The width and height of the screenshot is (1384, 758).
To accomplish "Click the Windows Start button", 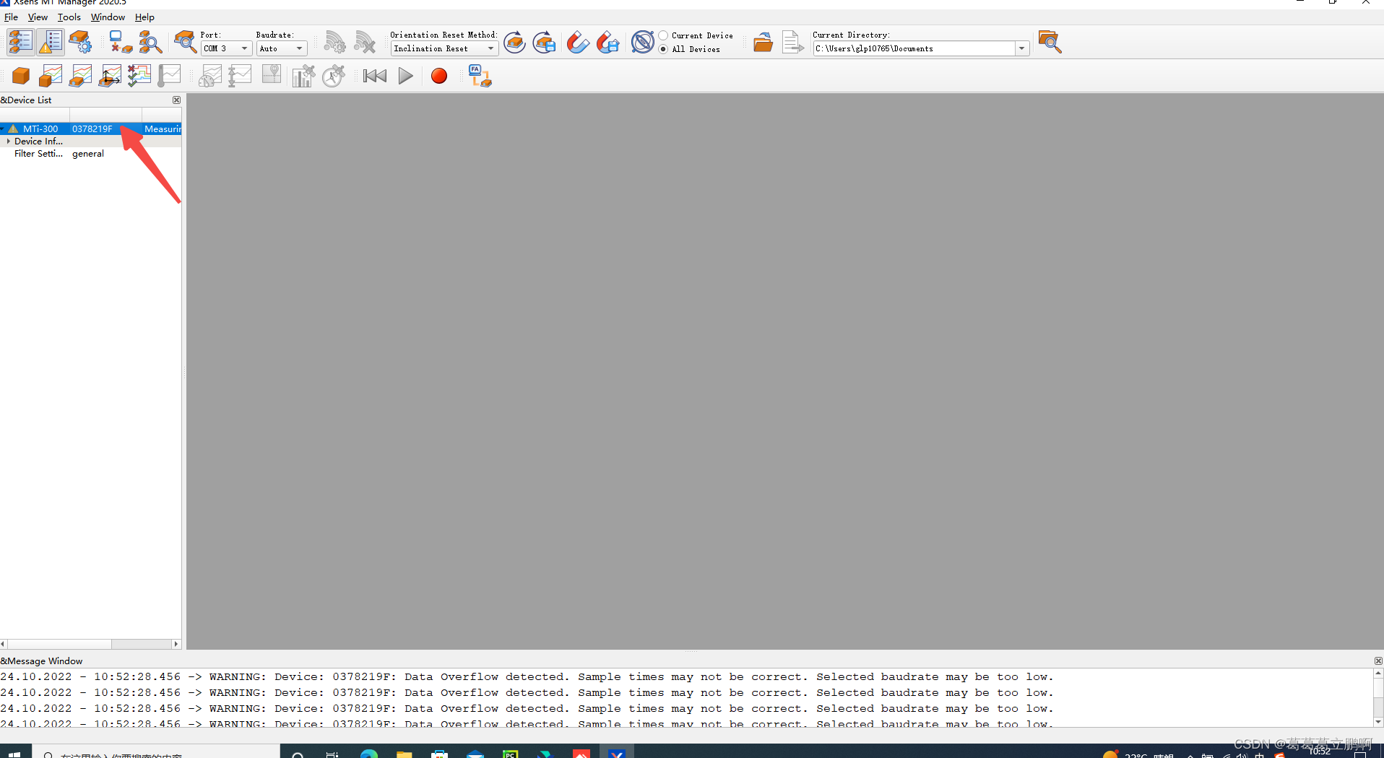I will pyautogui.click(x=14, y=753).
